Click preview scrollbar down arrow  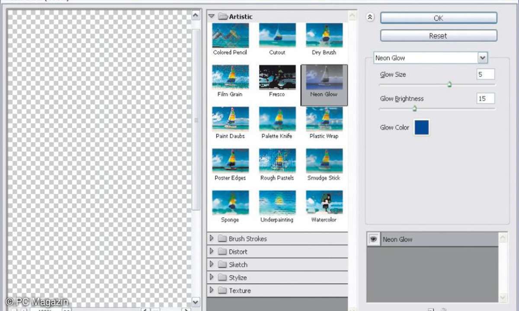195,302
